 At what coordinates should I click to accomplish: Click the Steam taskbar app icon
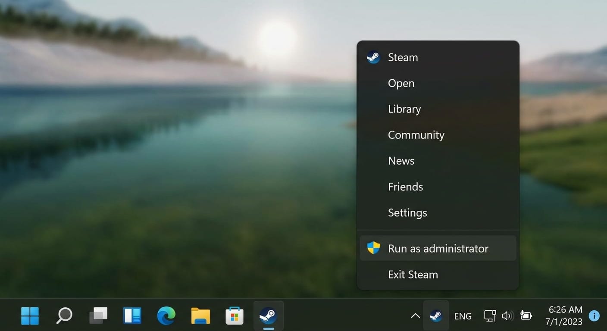tap(269, 316)
